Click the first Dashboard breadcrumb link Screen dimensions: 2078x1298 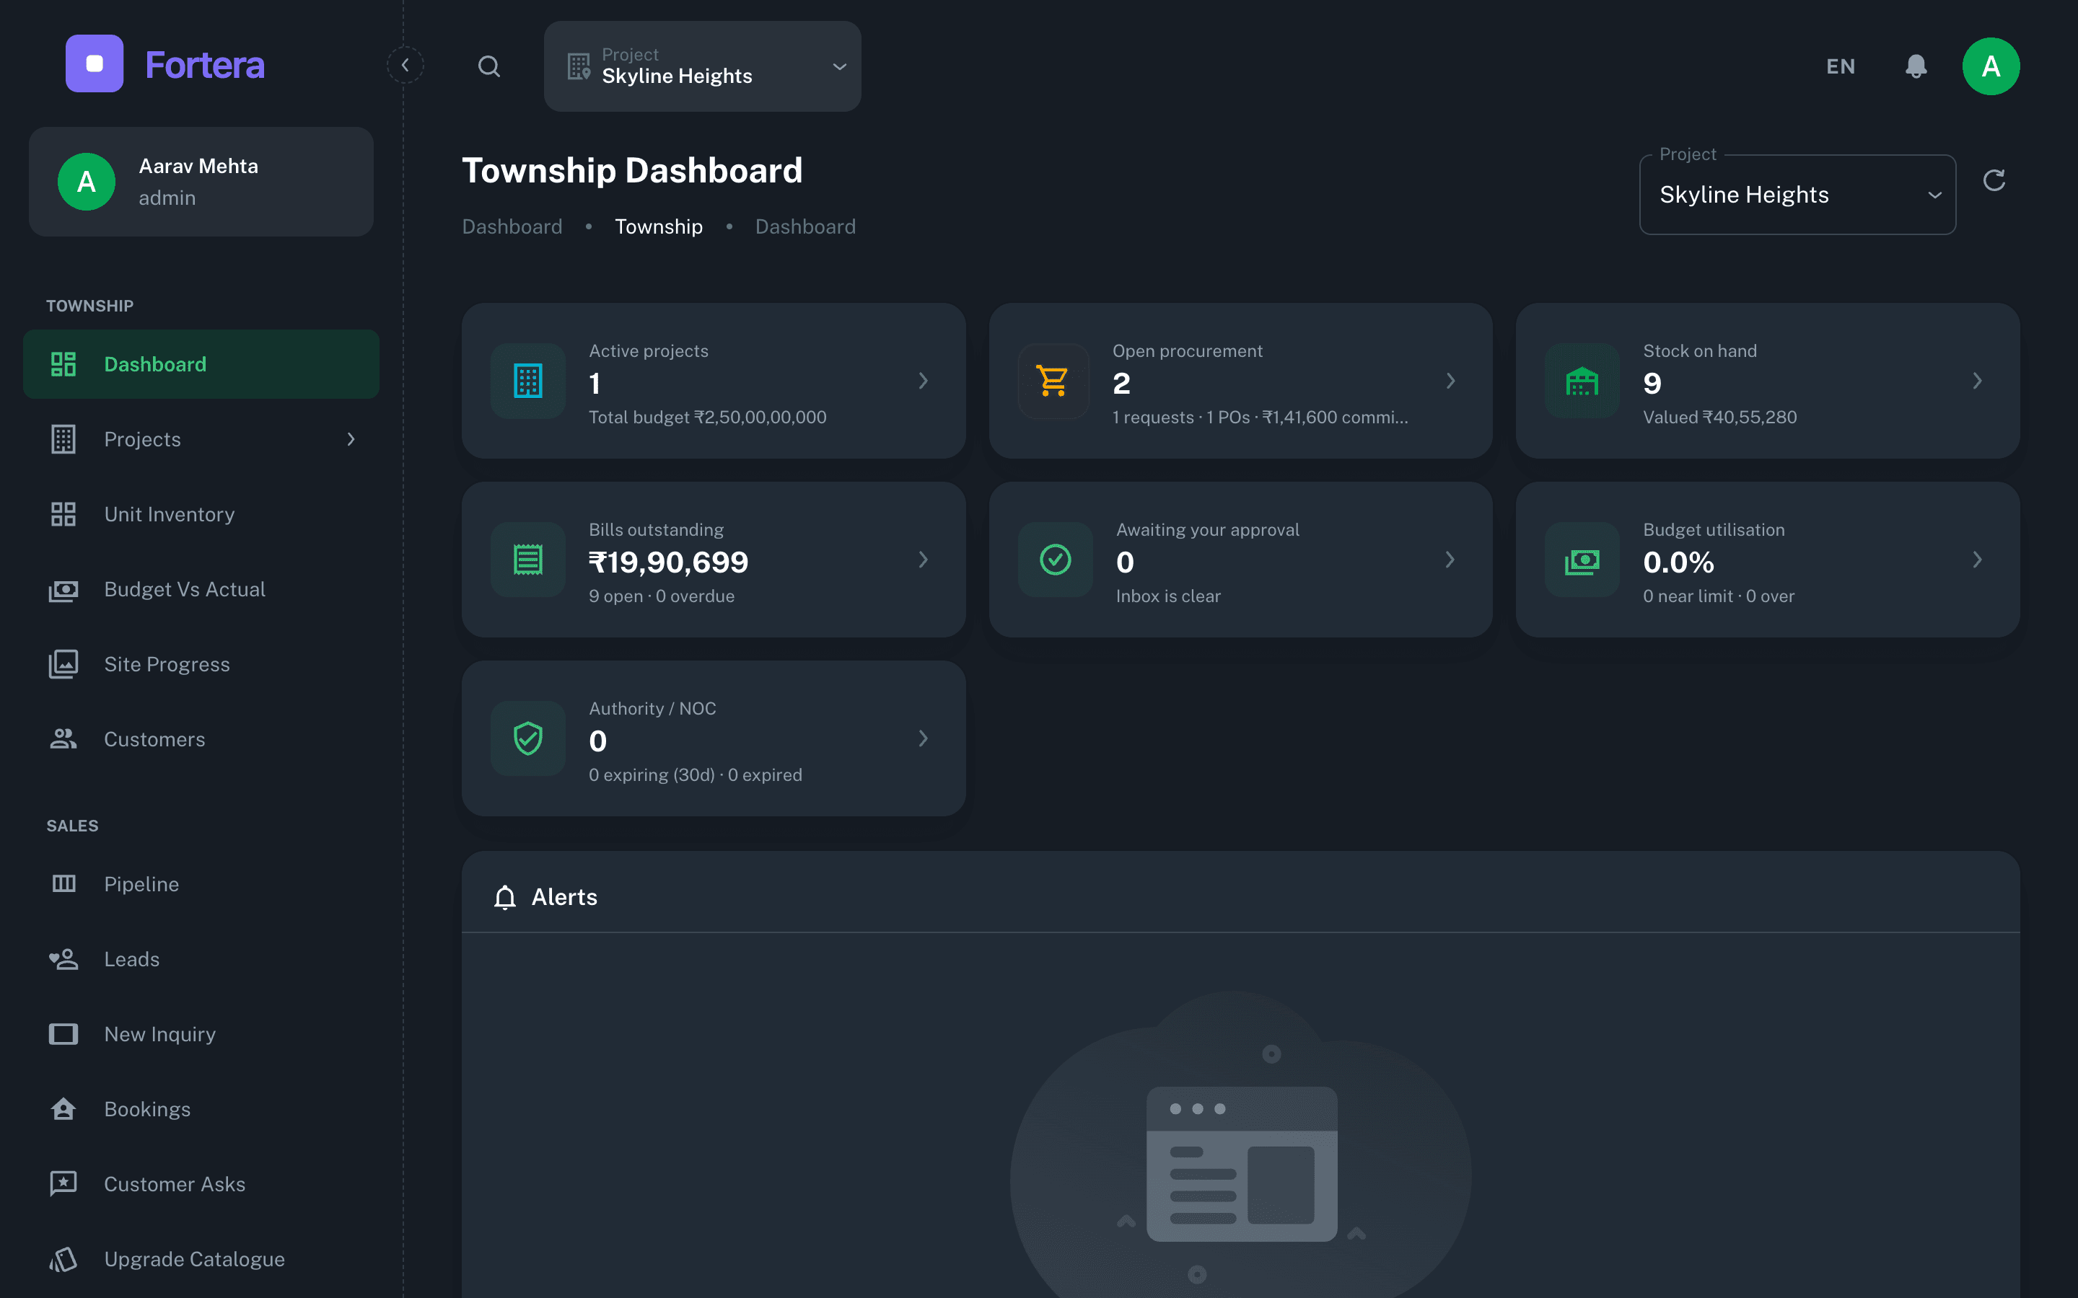tap(512, 226)
